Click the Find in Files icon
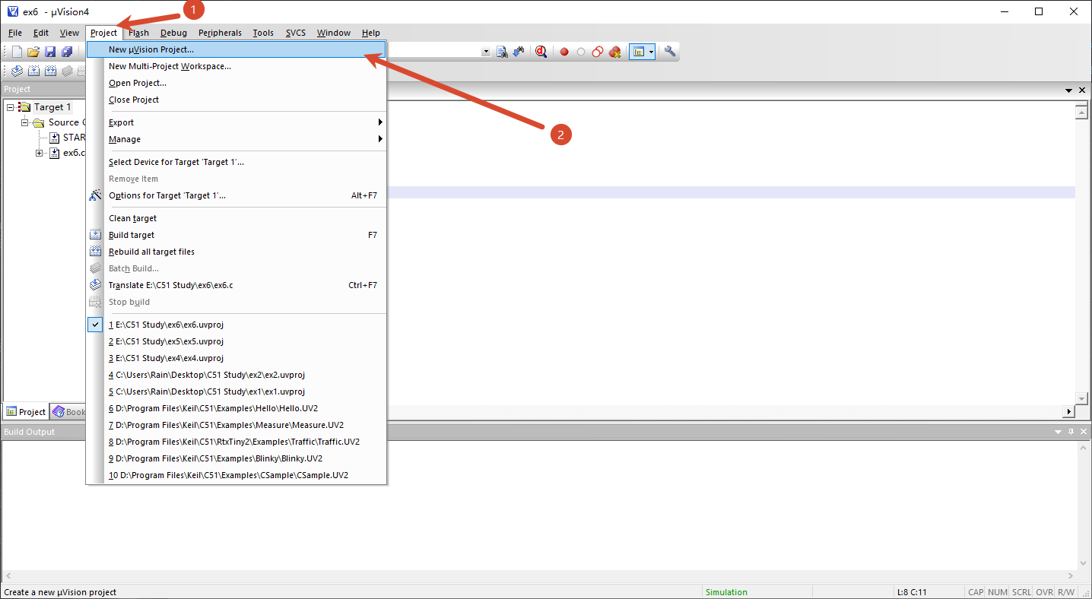This screenshot has height=599, width=1092. pyautogui.click(x=502, y=52)
